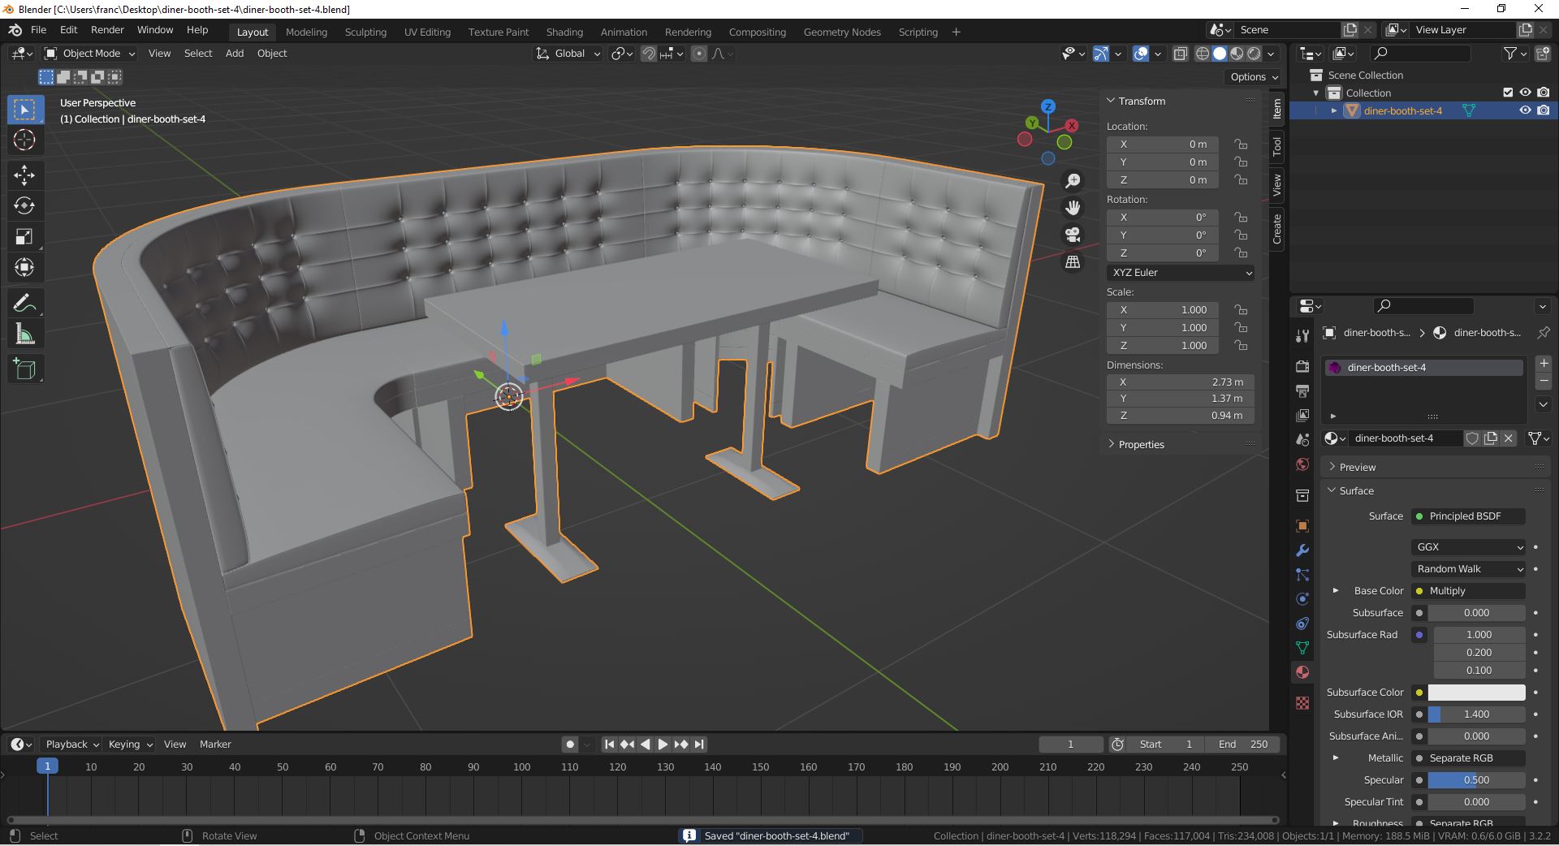Open the Object Mode dropdown
Image resolution: width=1559 pixels, height=846 pixels.
90,54
